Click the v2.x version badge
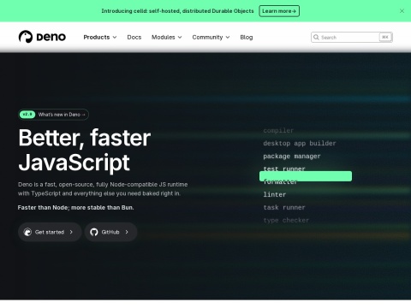 [27, 115]
